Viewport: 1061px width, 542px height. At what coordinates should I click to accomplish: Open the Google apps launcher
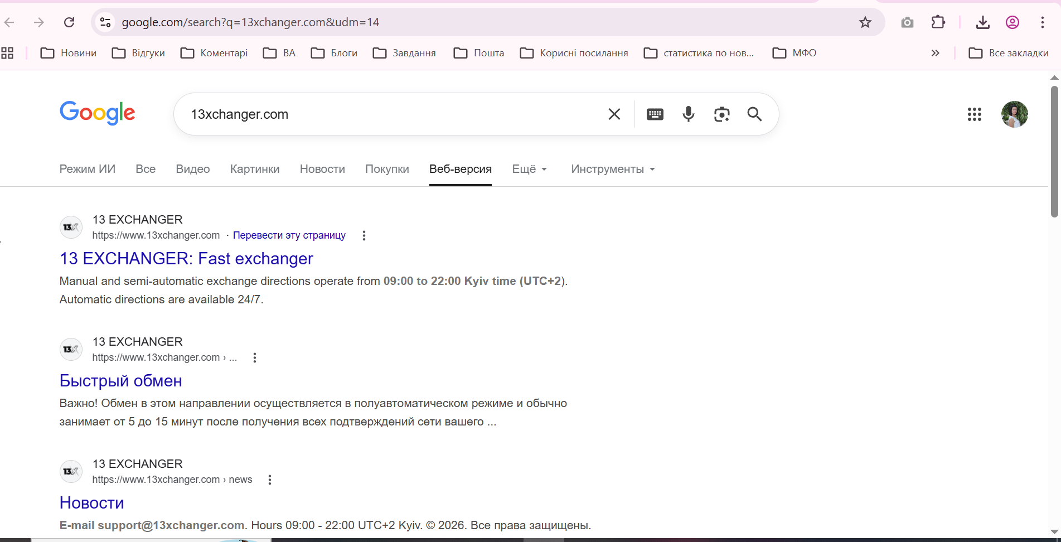[x=975, y=114]
